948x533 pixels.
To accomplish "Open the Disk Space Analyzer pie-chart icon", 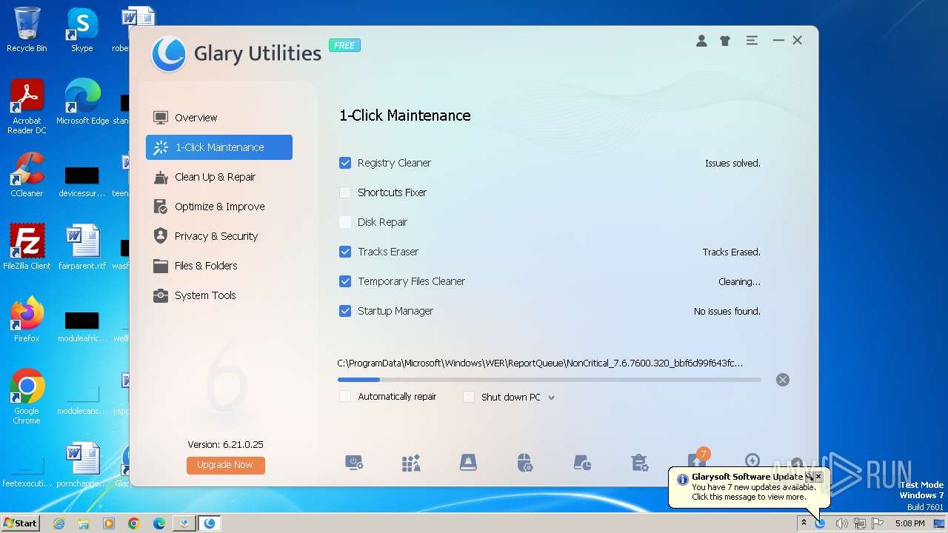I will (582, 463).
